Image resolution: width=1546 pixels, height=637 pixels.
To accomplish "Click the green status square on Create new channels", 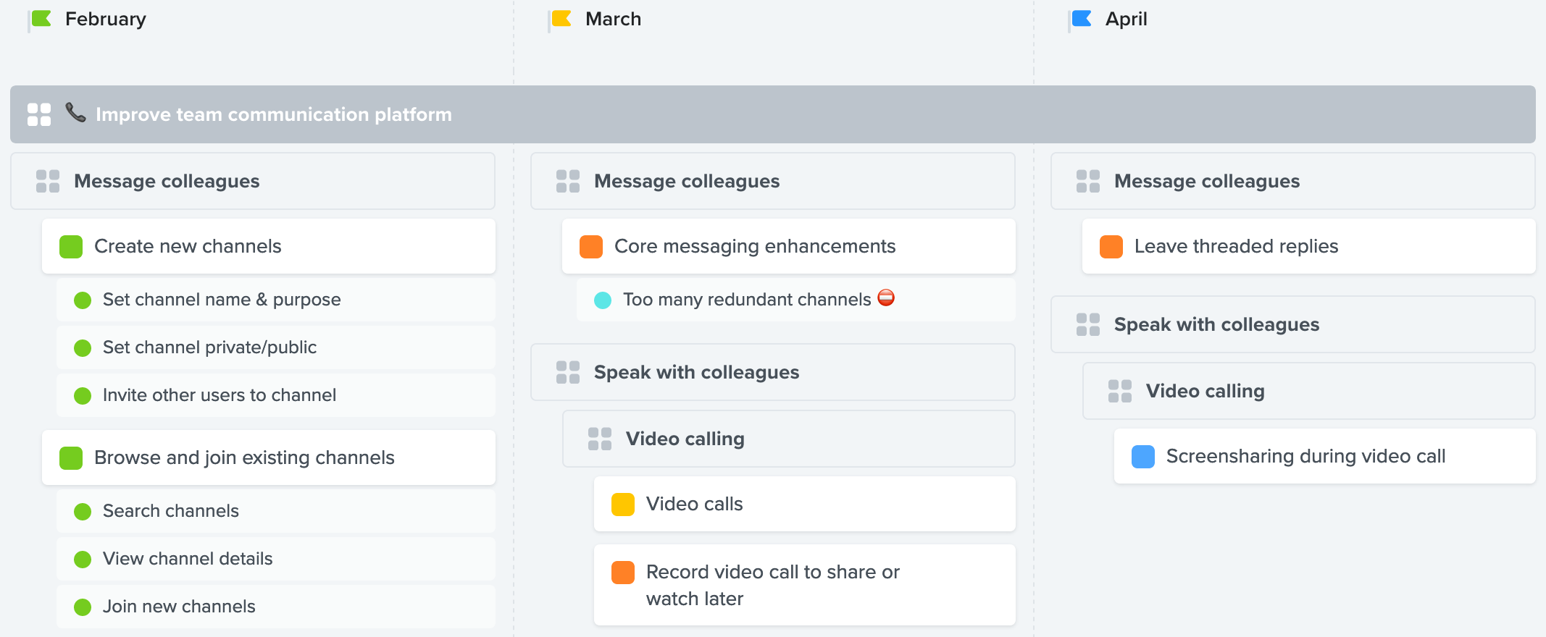I will pyautogui.click(x=71, y=247).
